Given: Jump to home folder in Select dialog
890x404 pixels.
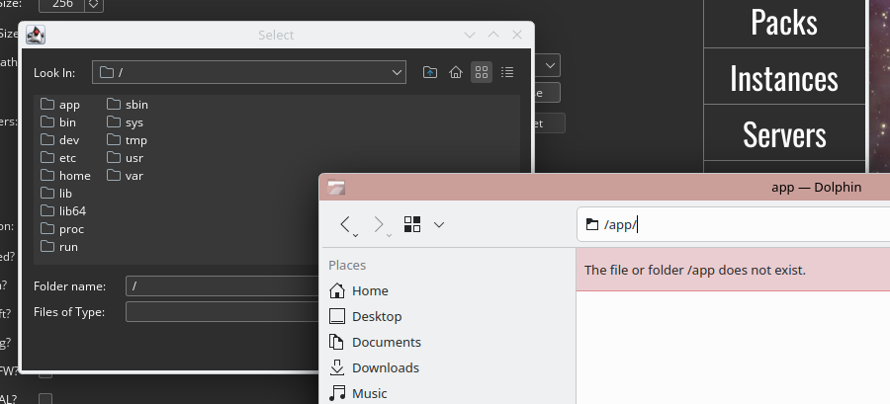Looking at the screenshot, I should pos(455,72).
